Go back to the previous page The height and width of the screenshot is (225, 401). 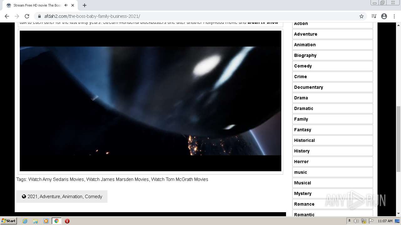(7, 16)
